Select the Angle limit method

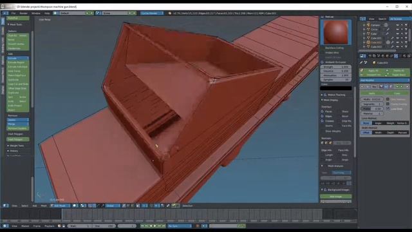(x=378, y=123)
